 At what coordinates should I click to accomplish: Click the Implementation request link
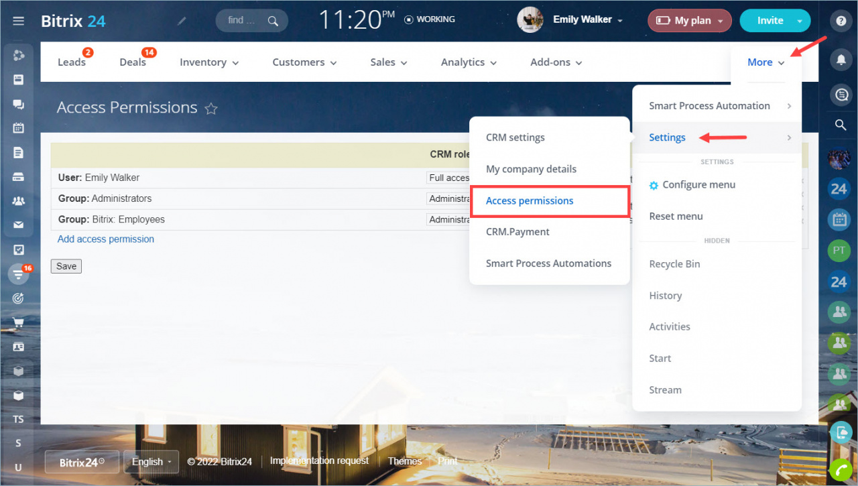319,461
